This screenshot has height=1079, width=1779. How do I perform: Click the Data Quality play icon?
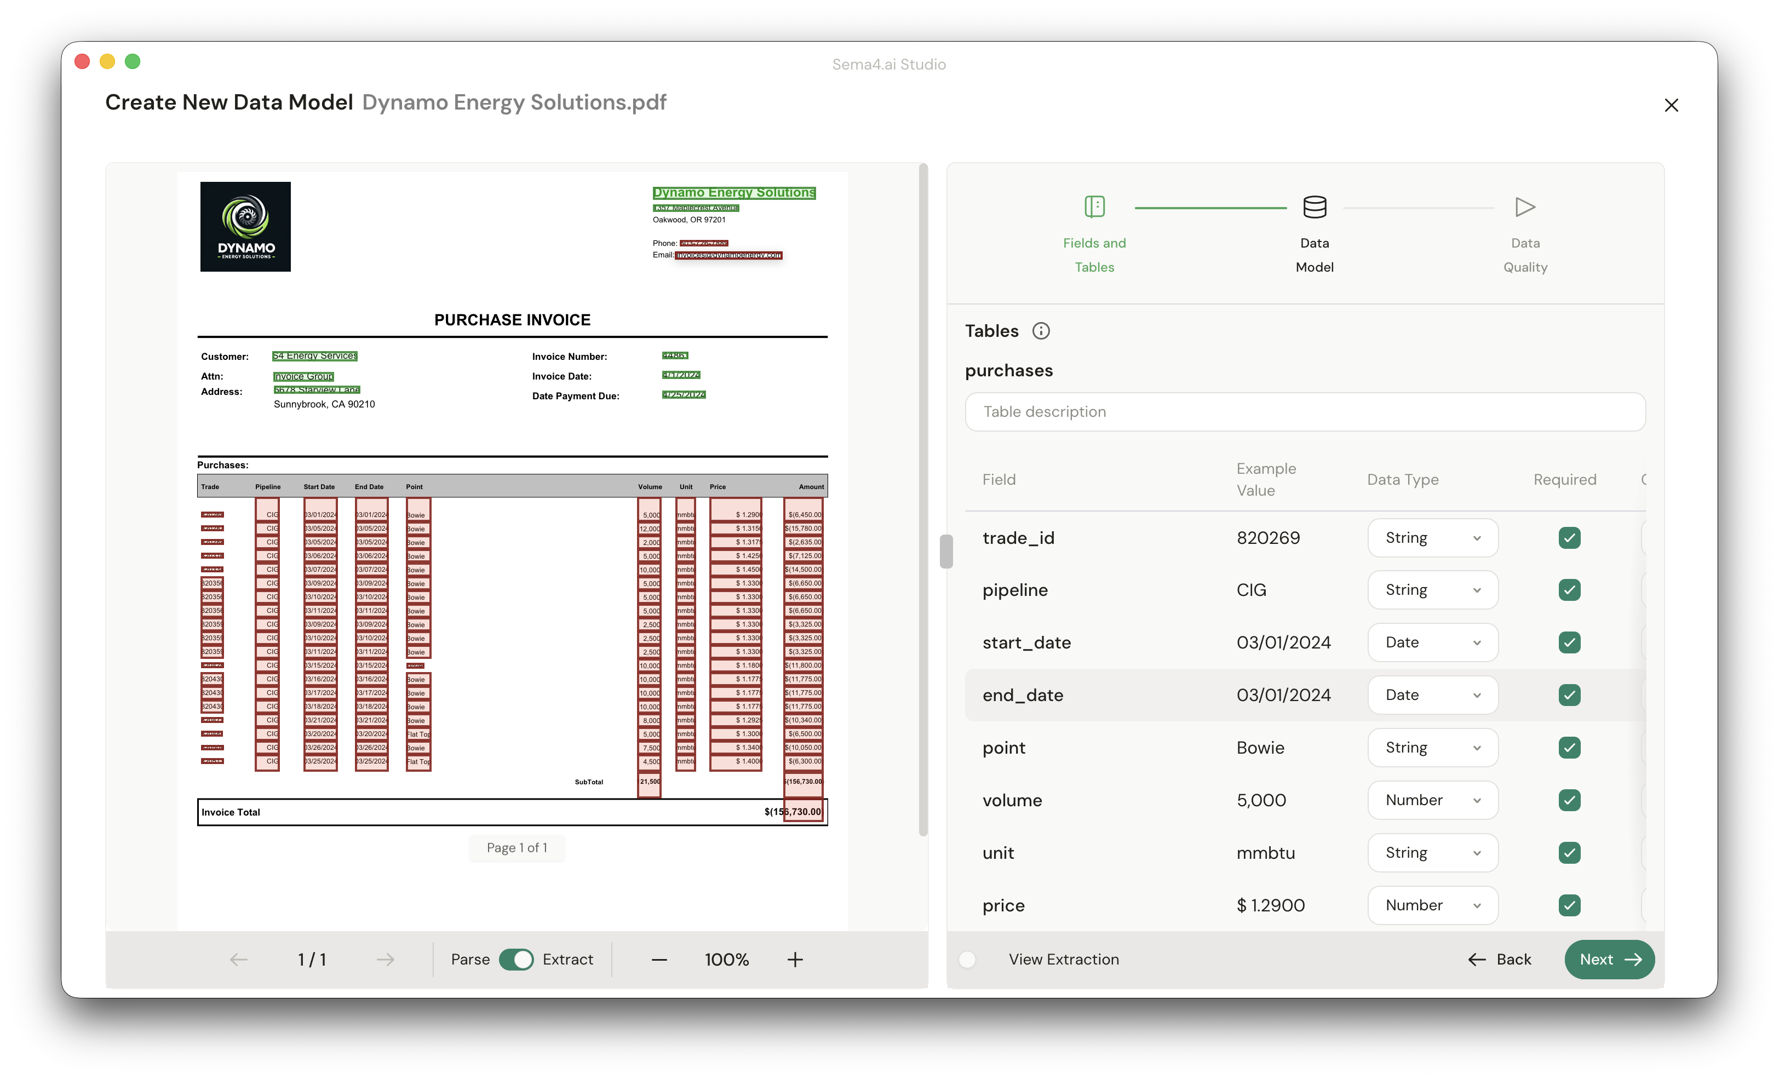(1524, 207)
